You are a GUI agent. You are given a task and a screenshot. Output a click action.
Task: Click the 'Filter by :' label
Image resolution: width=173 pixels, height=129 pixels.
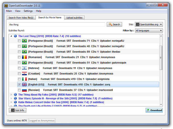coord(128,30)
